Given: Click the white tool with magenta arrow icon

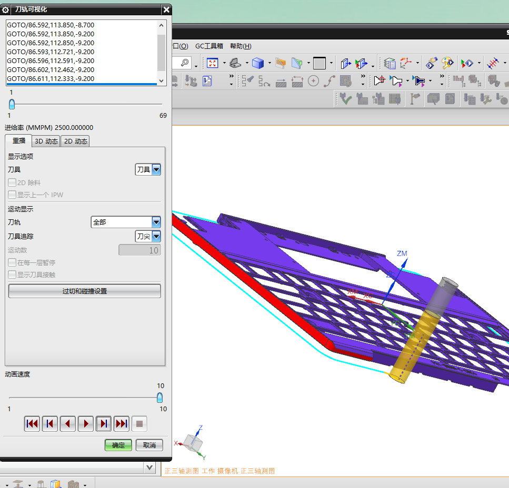Looking at the screenshot, I should coord(396,80).
